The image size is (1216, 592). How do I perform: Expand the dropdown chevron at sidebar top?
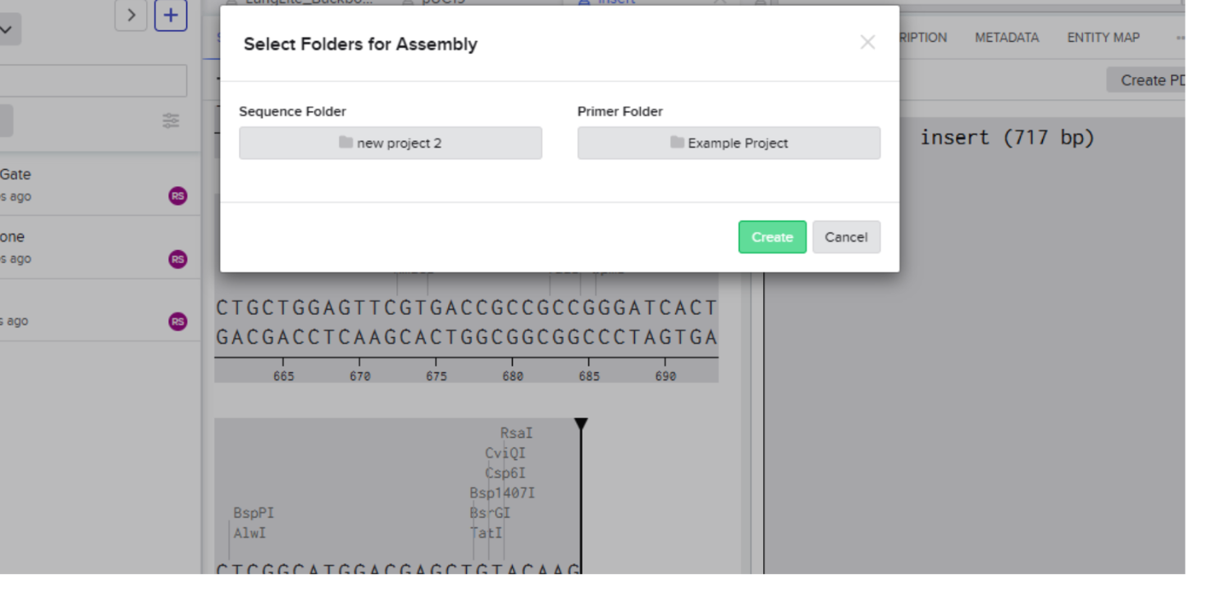pyautogui.click(x=6, y=30)
